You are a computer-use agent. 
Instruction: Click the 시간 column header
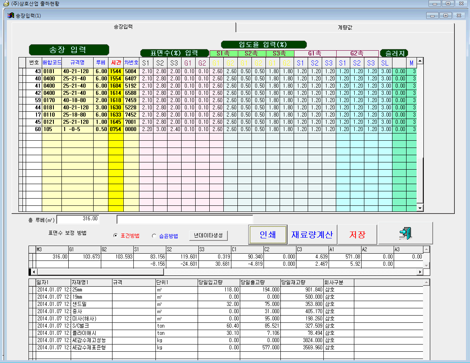116,62
